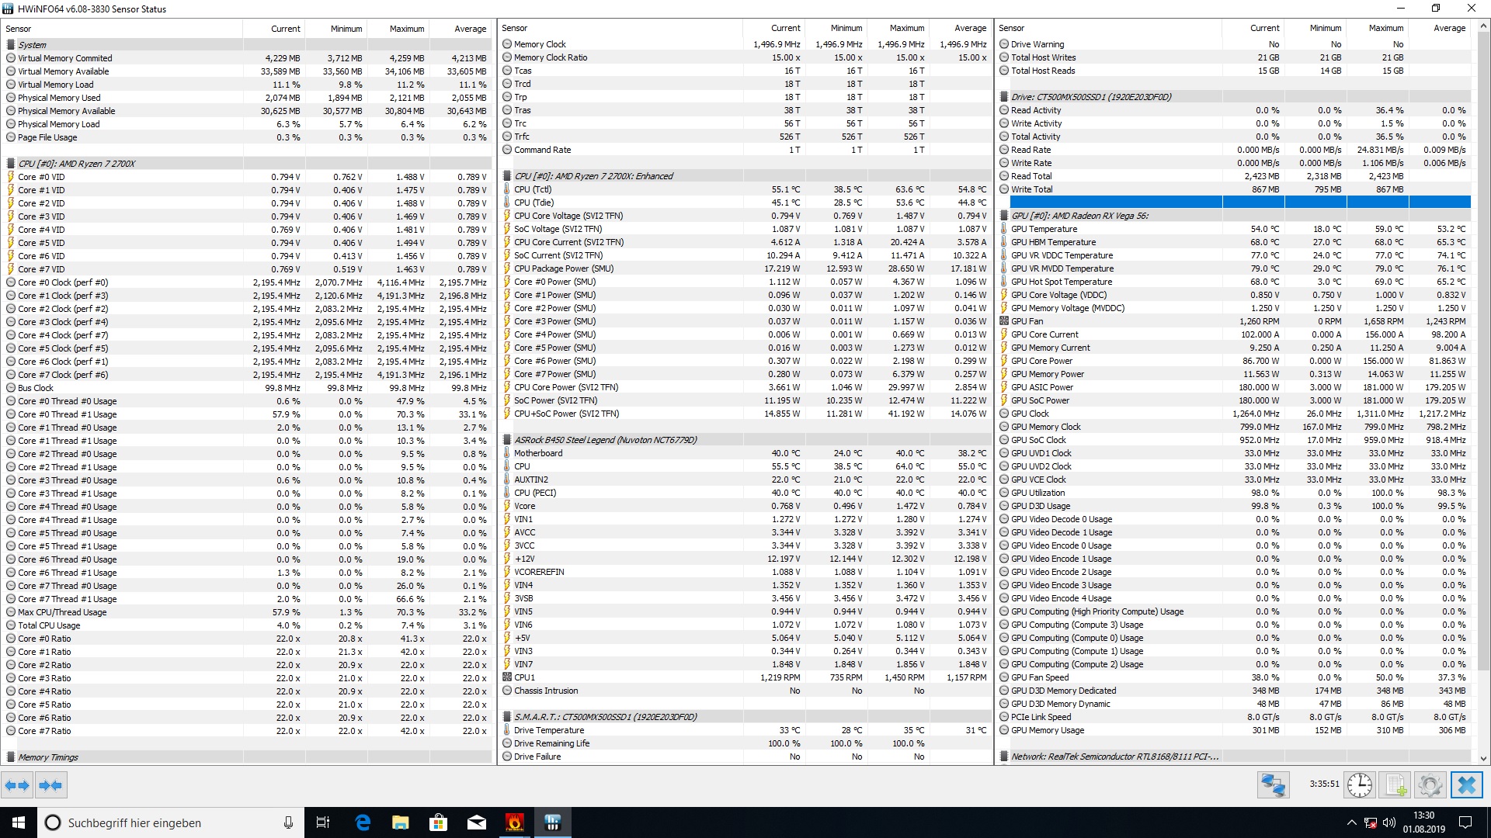Reset the elapsed-time clock icon
1491x838 pixels.
click(1359, 785)
